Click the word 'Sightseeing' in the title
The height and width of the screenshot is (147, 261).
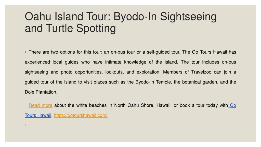[188, 17]
